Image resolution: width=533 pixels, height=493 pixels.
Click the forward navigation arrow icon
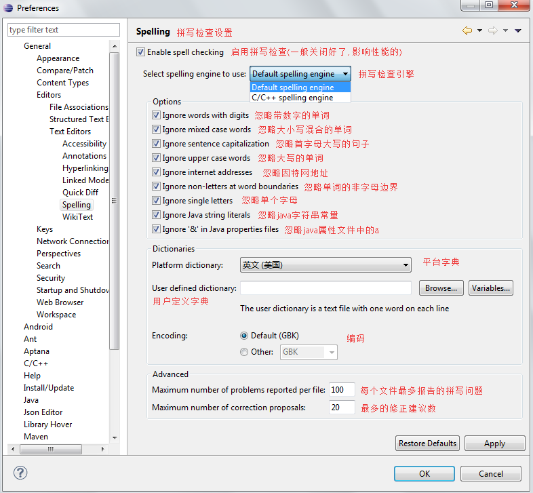pyautogui.click(x=493, y=31)
